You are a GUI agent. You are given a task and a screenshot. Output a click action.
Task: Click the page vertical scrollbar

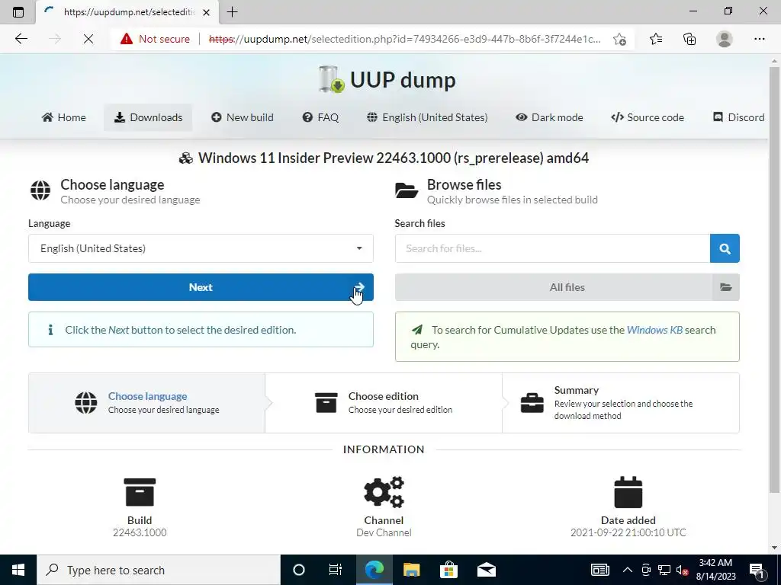coord(774,279)
